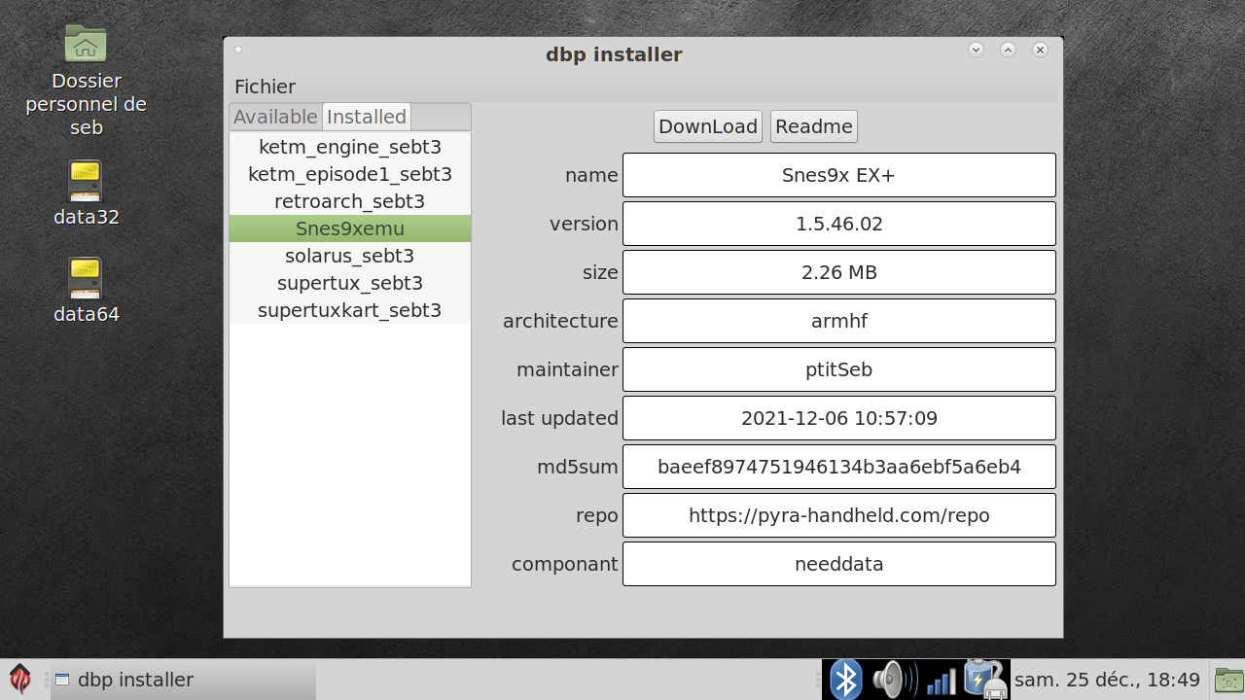Image resolution: width=1245 pixels, height=700 pixels.
Task: Switch to the Installed tab
Action: point(367,117)
